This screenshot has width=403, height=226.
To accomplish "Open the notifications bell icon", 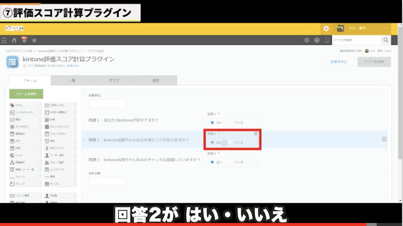I will [x=24, y=40].
